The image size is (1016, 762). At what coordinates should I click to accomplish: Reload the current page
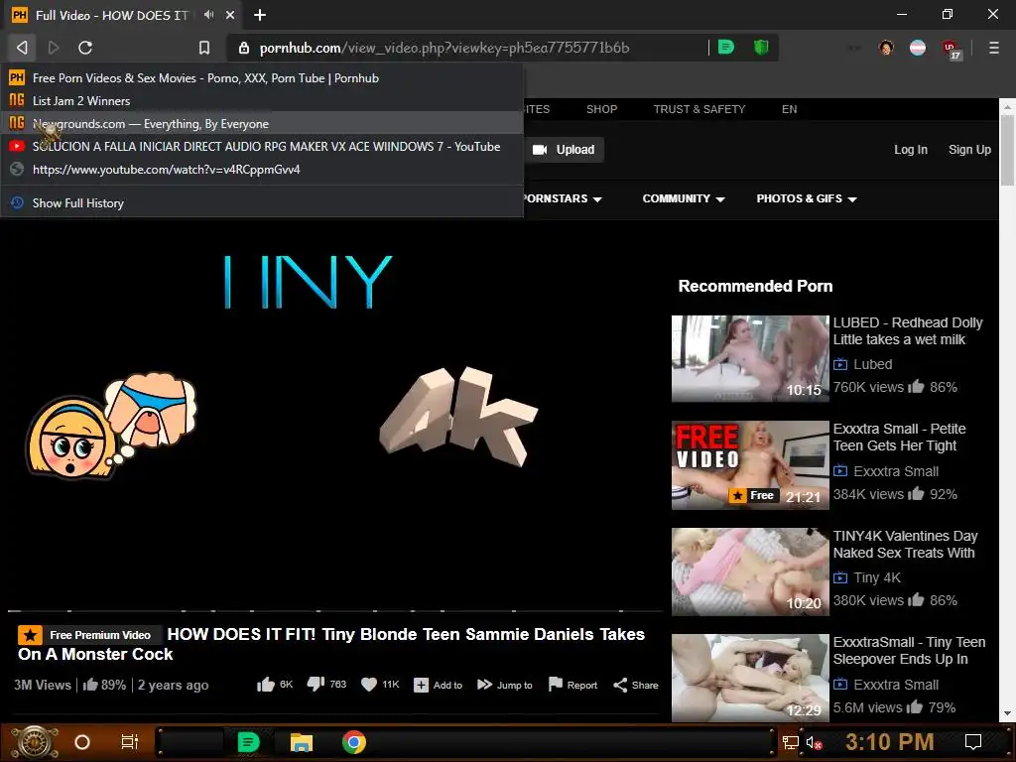(85, 48)
